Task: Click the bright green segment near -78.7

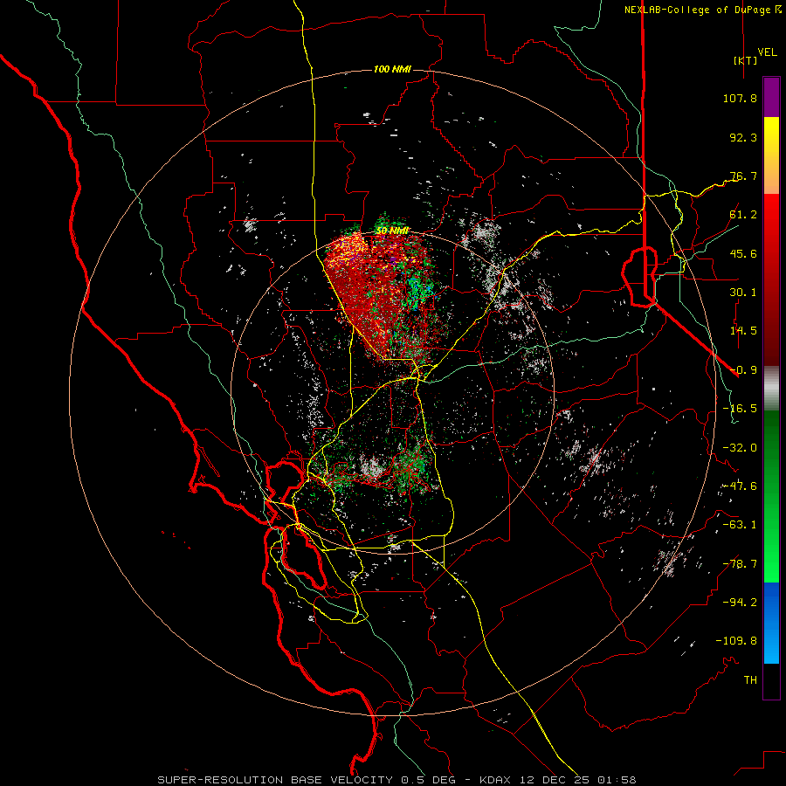Action: pyautogui.click(x=771, y=564)
